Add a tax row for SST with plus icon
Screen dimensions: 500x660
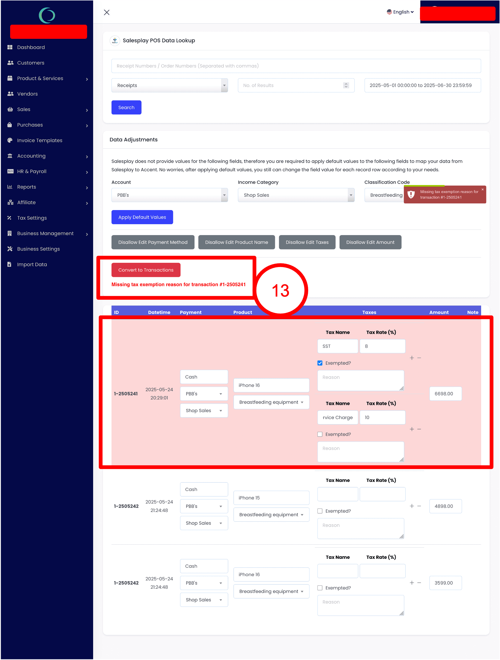tap(412, 358)
